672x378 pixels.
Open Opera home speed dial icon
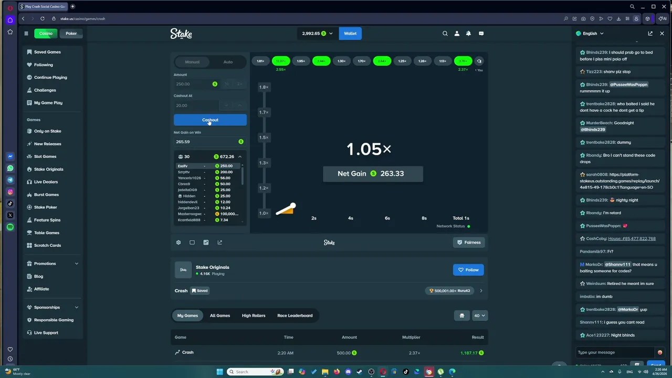click(x=10, y=20)
